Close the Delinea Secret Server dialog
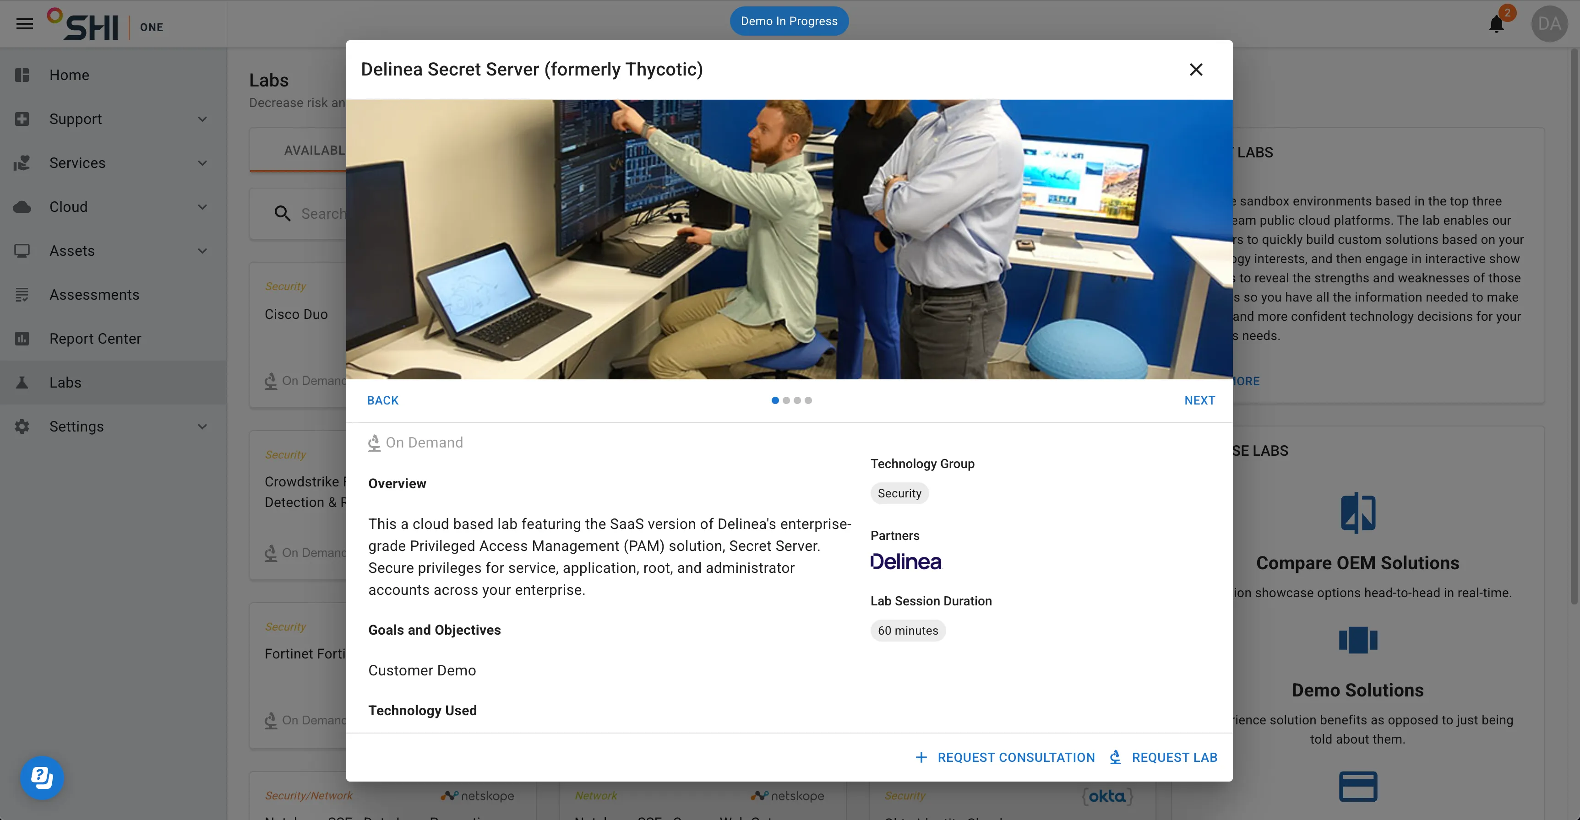Viewport: 1580px width, 820px height. pos(1196,70)
